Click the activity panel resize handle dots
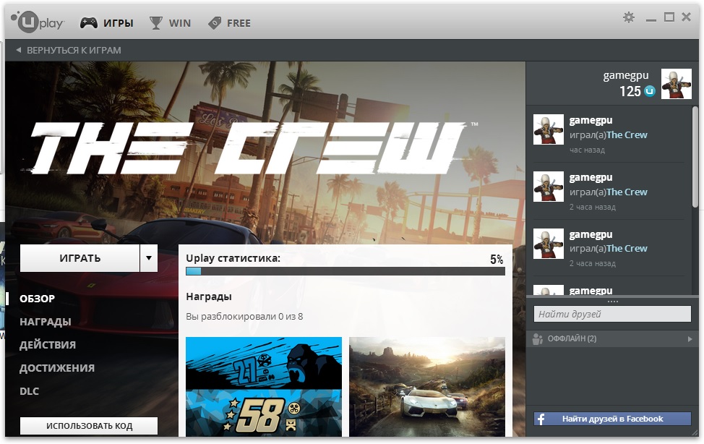The width and height of the screenshot is (704, 444). click(x=612, y=301)
